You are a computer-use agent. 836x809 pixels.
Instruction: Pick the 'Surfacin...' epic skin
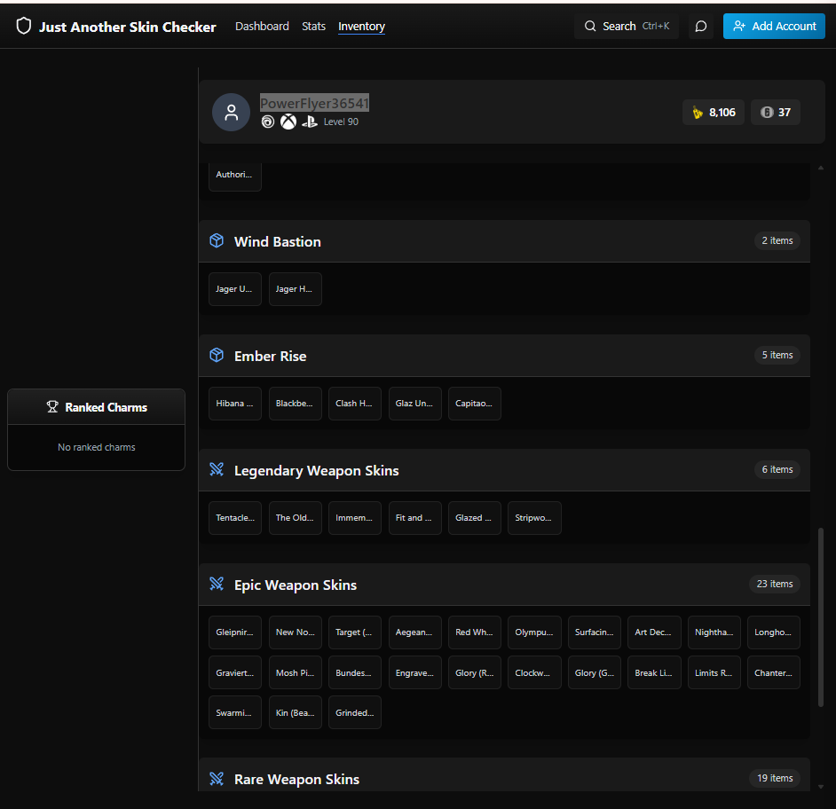click(595, 632)
